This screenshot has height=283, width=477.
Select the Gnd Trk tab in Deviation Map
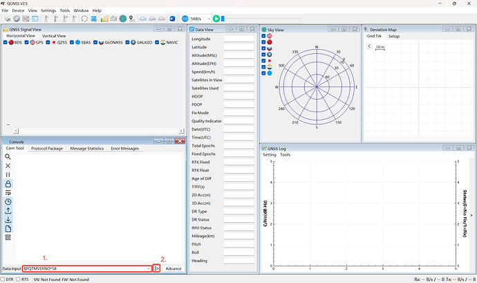coord(374,36)
